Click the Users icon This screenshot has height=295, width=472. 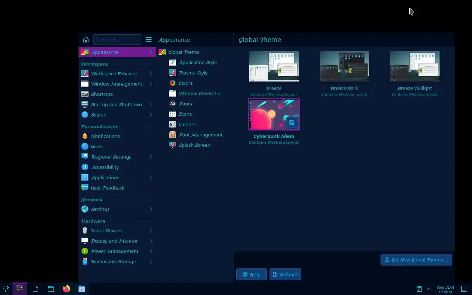(85, 146)
